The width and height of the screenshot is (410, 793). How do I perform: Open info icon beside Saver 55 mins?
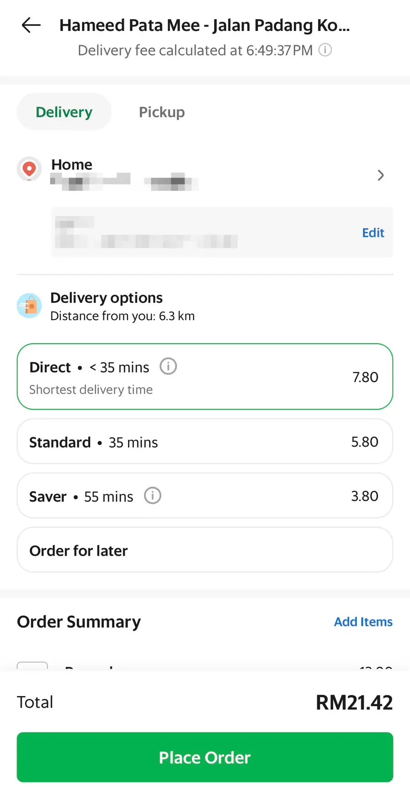[x=153, y=496]
